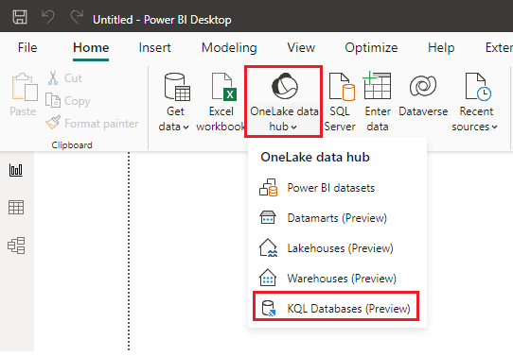Switch to Report view in sidebar
This screenshot has height=356, width=513.
click(x=16, y=170)
